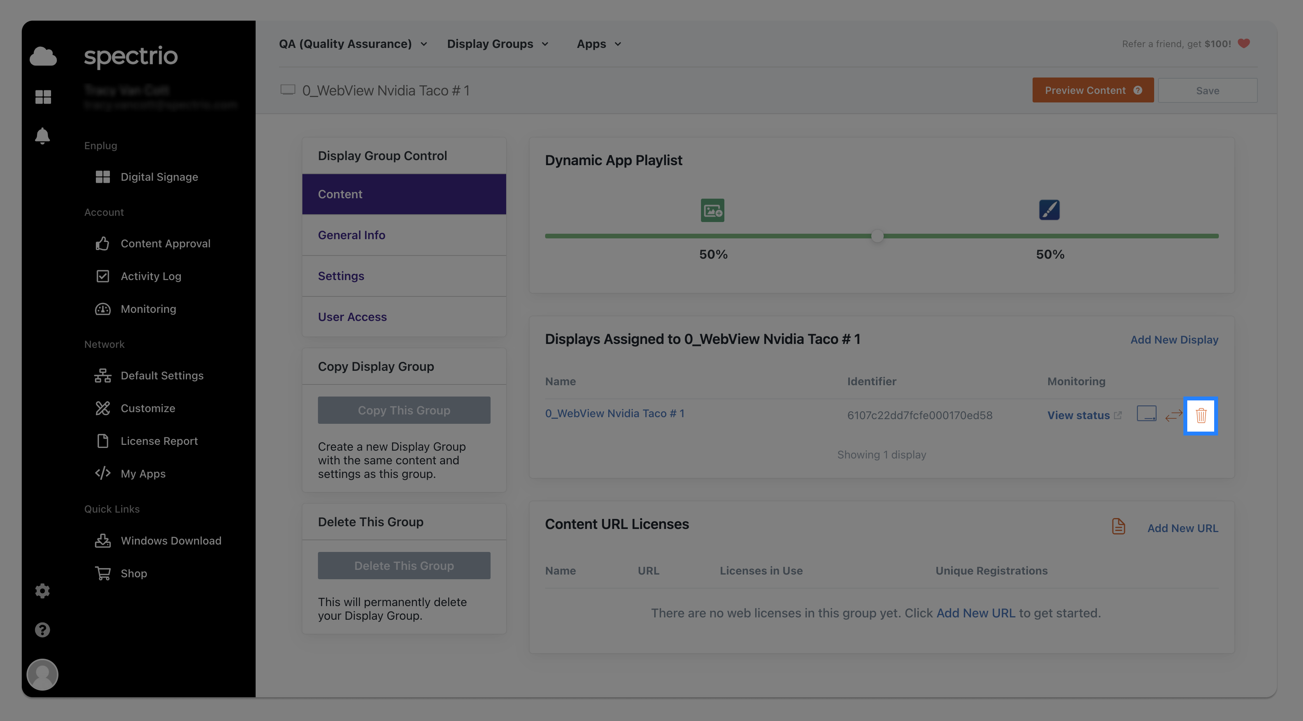Open the help question mark icon

coord(42,629)
